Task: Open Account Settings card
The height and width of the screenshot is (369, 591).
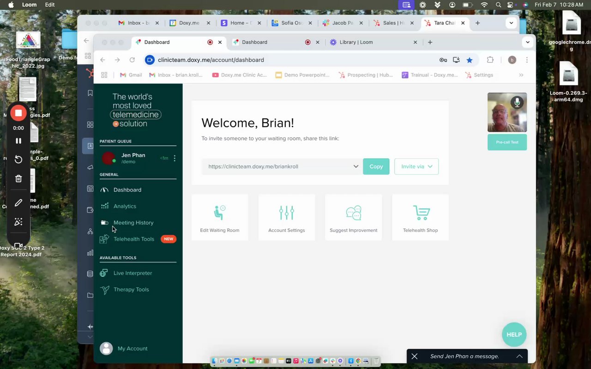Action: click(x=287, y=217)
